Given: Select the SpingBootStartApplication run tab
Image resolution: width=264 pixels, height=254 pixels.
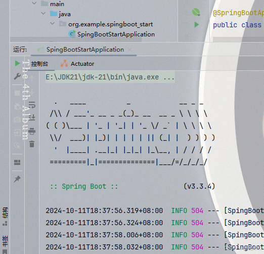Looking at the screenshot, I should pyautogui.click(x=85, y=50).
